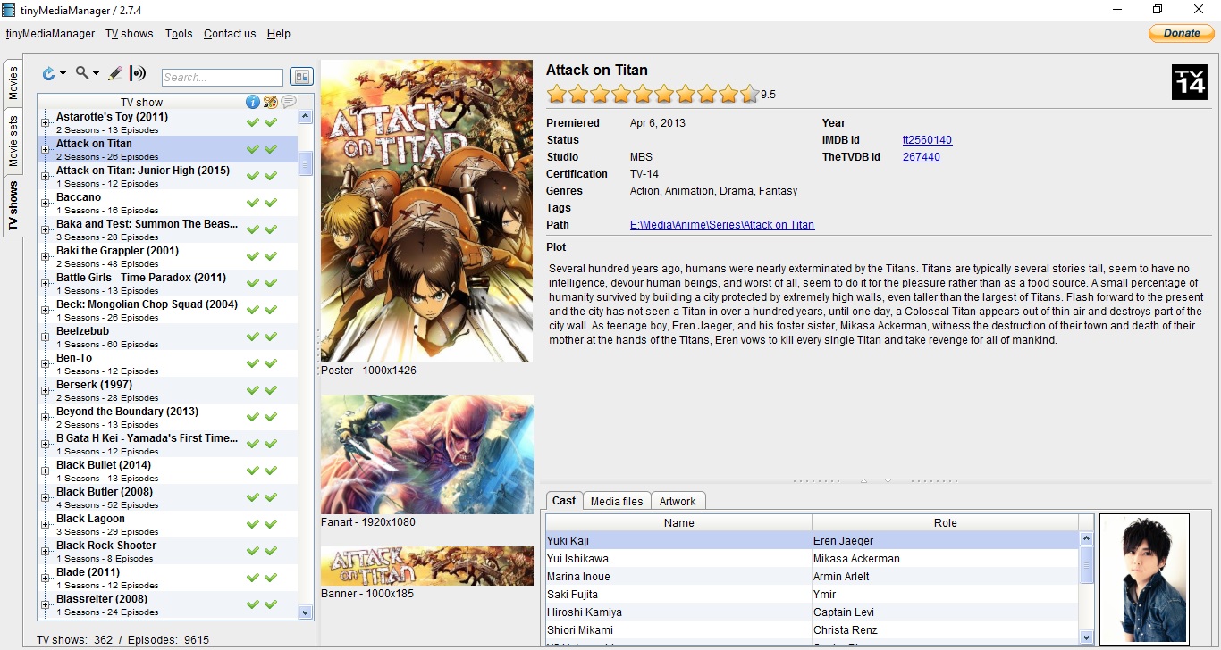Click the star rating showing 9.5
Screen dimensions: 1221x650
click(x=653, y=94)
